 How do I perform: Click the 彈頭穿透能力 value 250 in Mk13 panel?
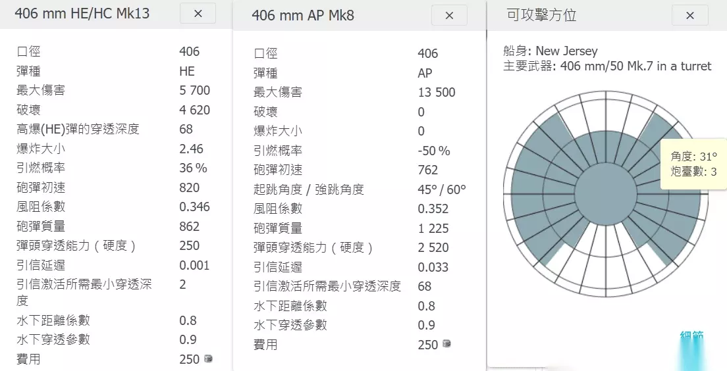pyautogui.click(x=189, y=245)
